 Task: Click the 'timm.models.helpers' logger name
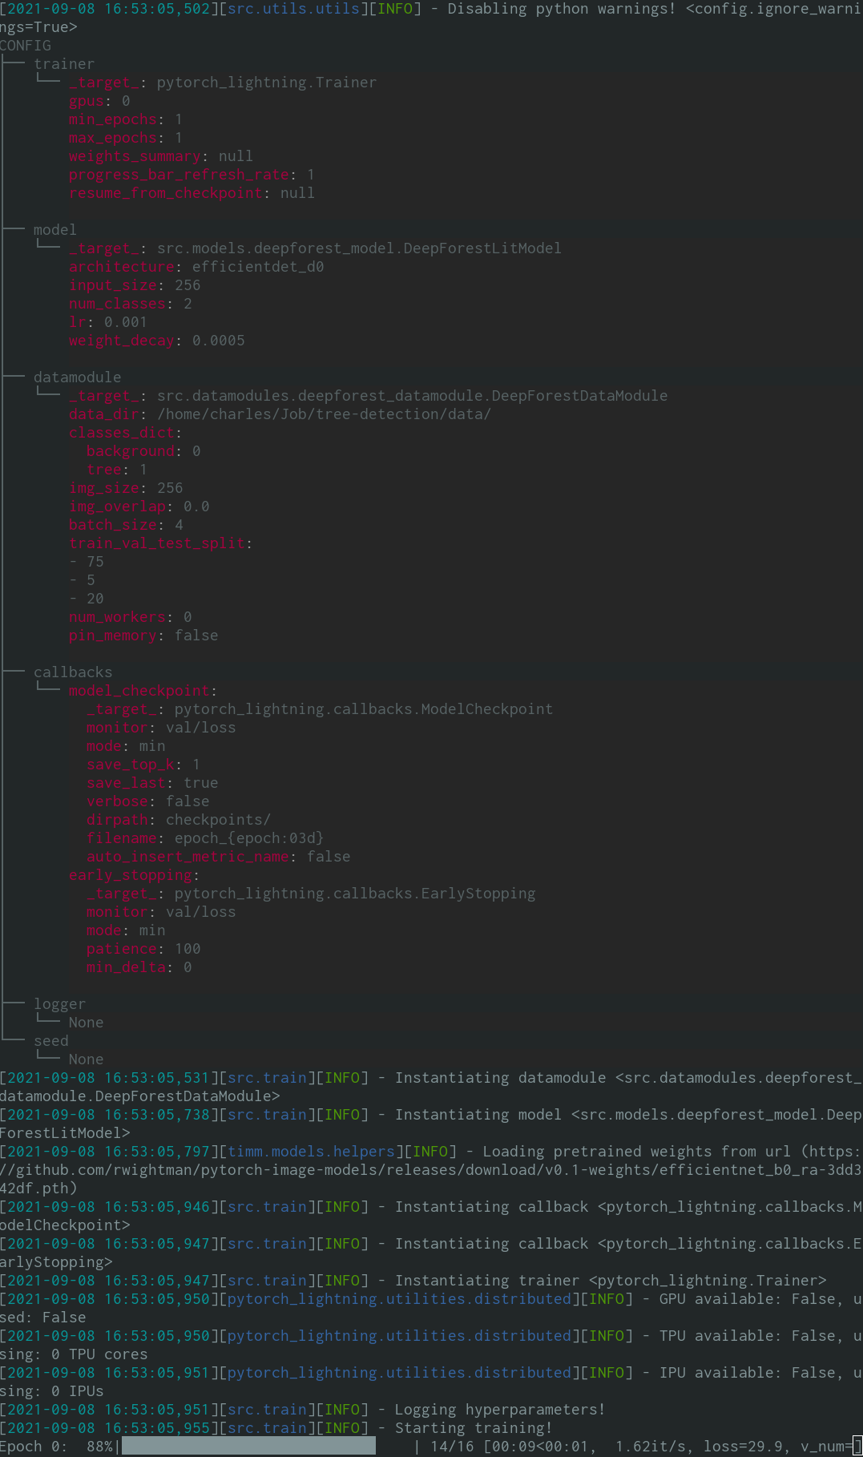click(311, 1152)
